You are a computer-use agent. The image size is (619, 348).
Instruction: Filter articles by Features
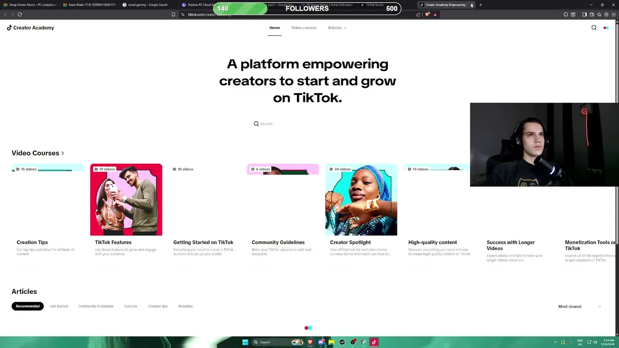131,306
